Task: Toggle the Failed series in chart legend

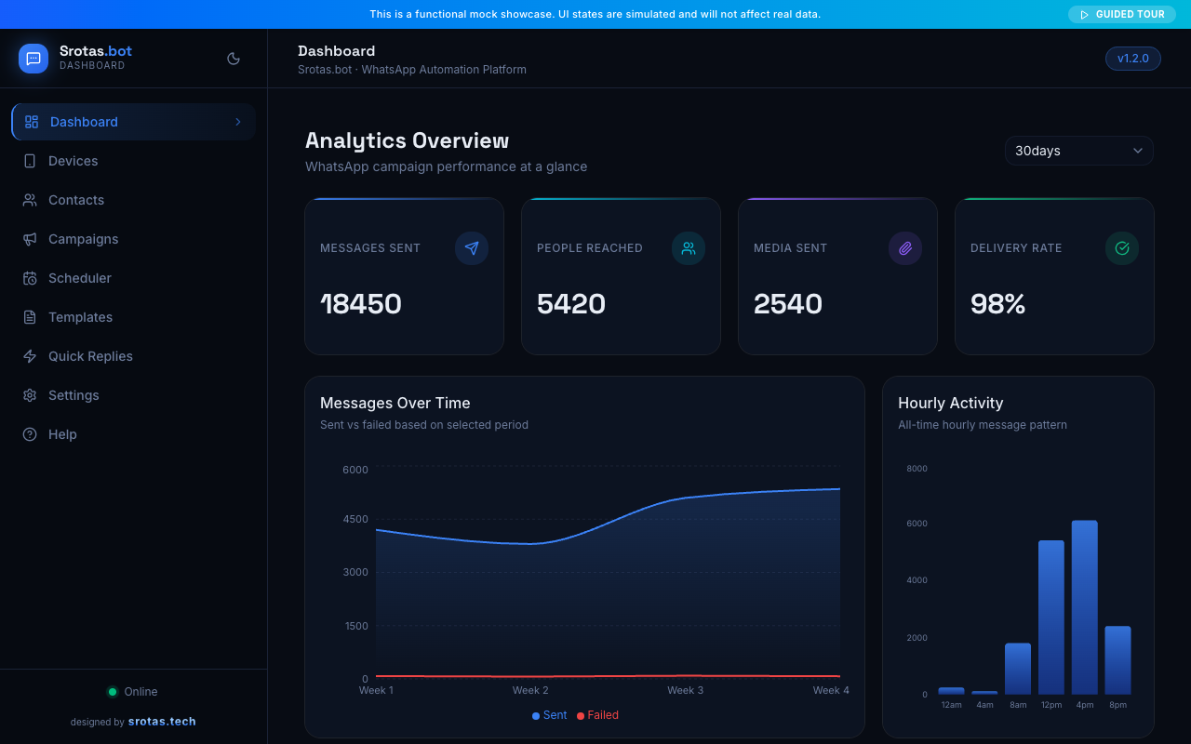Action: (x=597, y=714)
